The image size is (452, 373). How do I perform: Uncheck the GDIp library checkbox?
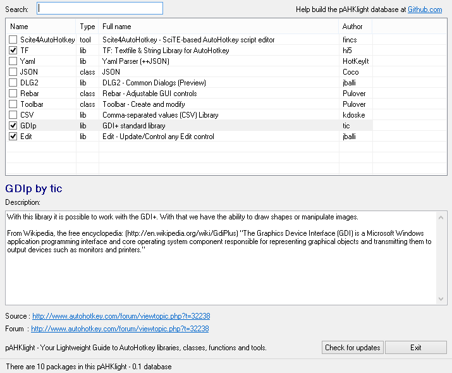pos(13,126)
